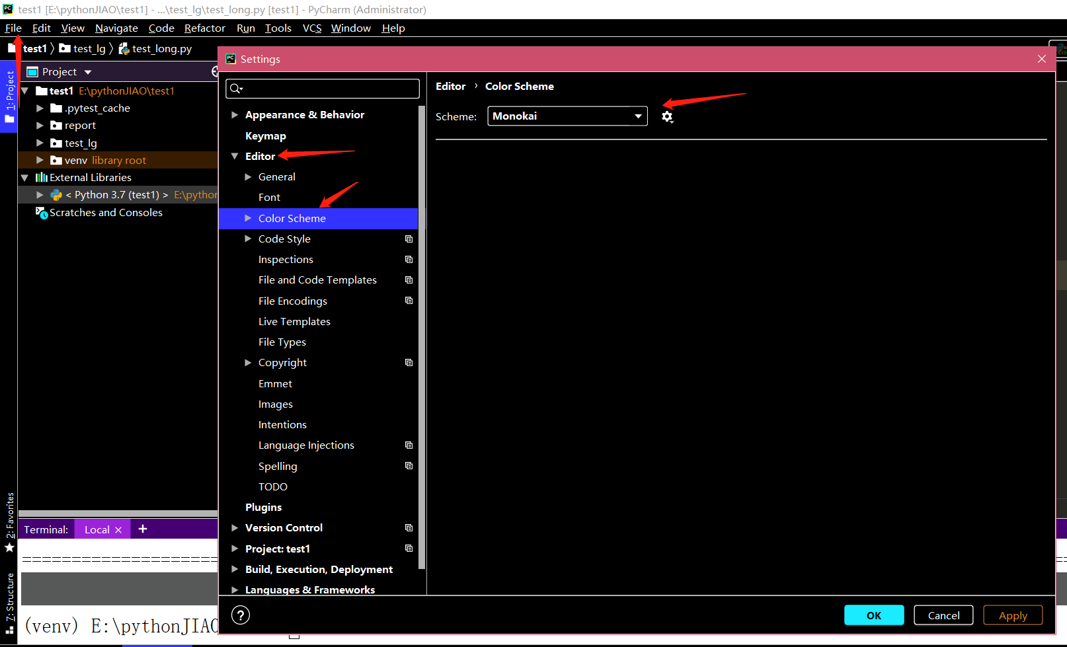Screen dimensions: 1067x647
Task: Click project-level icon beside Copyright
Action: [x=409, y=363]
